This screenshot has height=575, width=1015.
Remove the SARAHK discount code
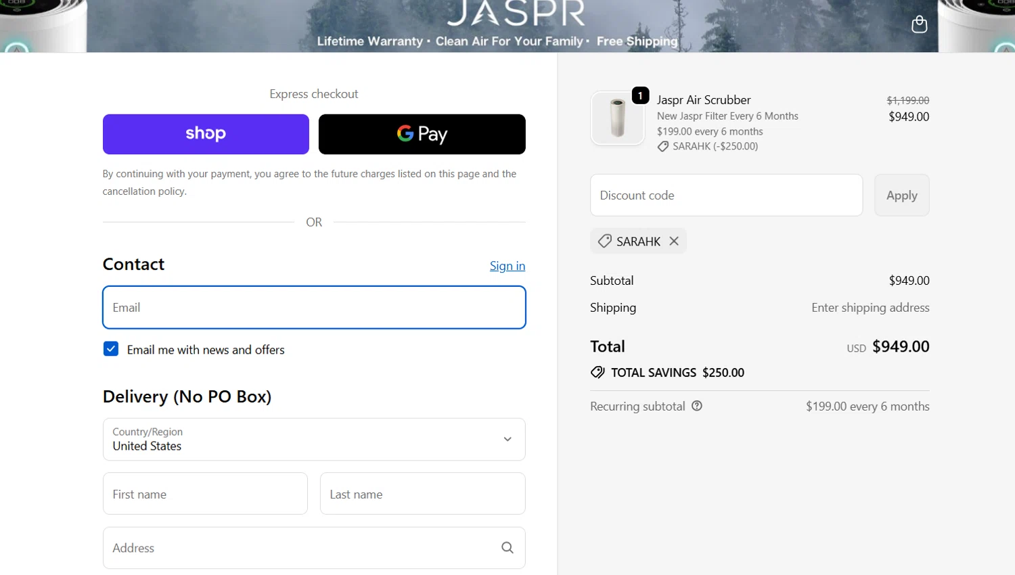click(674, 241)
